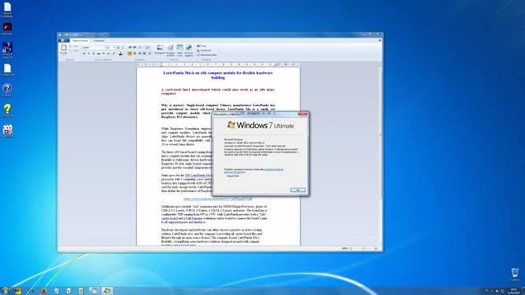Click the Full-Function link in document
This screenshot has height=295, width=525.
click(194, 218)
